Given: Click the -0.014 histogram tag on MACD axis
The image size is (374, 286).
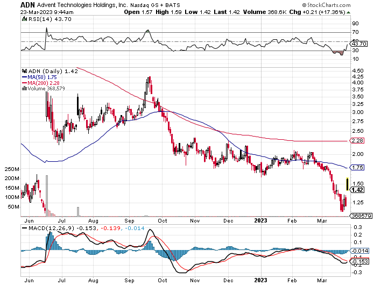Looking at the screenshot, I should [x=359, y=251].
